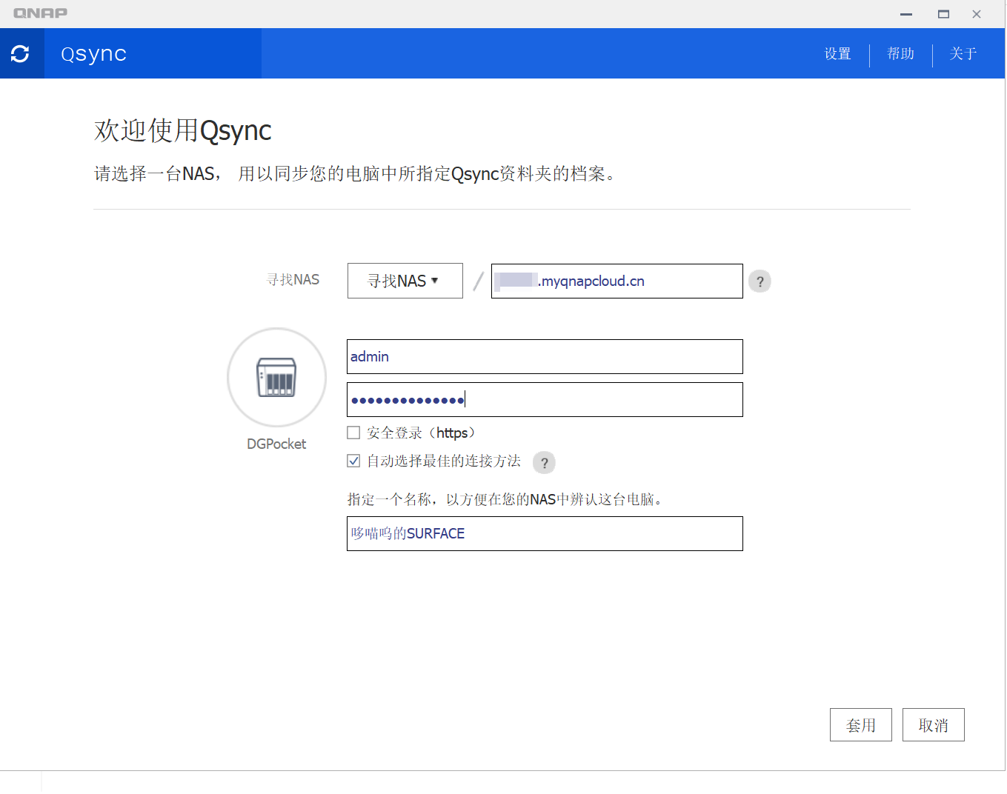Uncheck 自动选择最佳的连接方法 checkbox
The height and width of the screenshot is (794, 1007).
pos(353,461)
